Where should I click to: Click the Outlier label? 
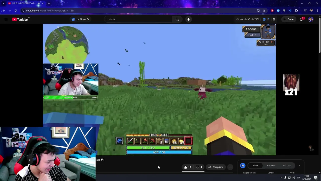tap(271, 173)
